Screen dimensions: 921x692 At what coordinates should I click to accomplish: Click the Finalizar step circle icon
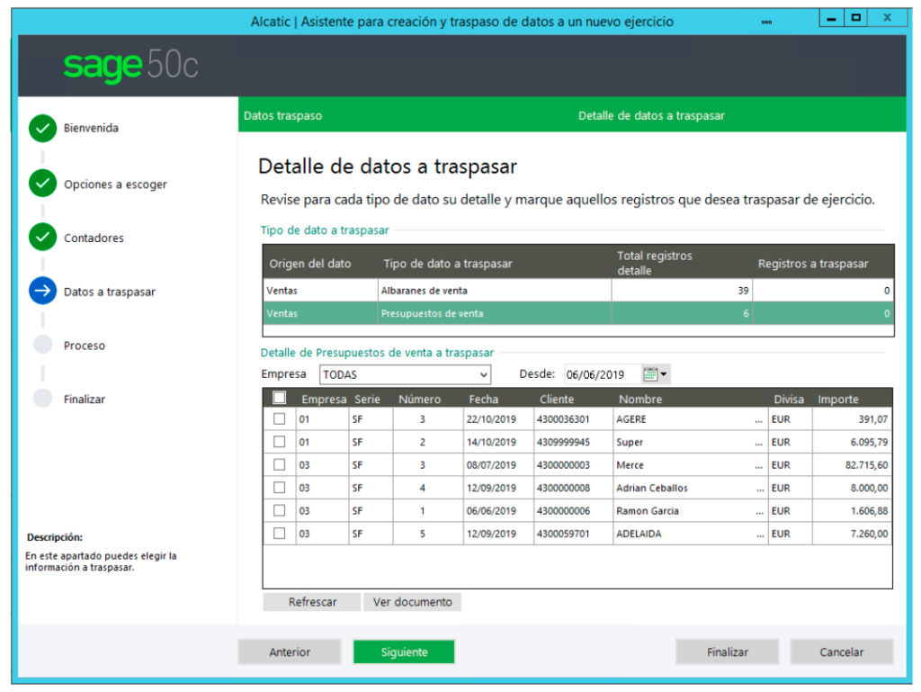[x=42, y=399]
